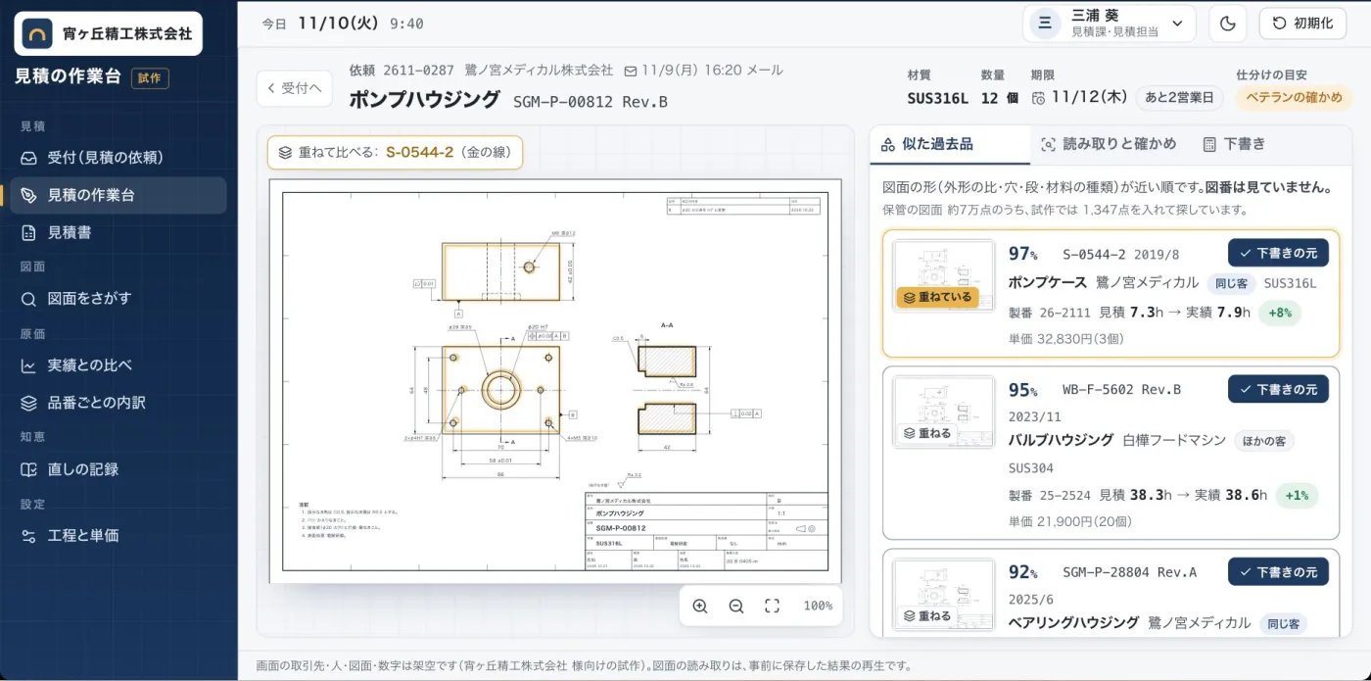Viewport: 1371px width, 681px height.
Task: Click the 重ねて比べる: S-0544-2 overlay chip
Action: (395, 152)
